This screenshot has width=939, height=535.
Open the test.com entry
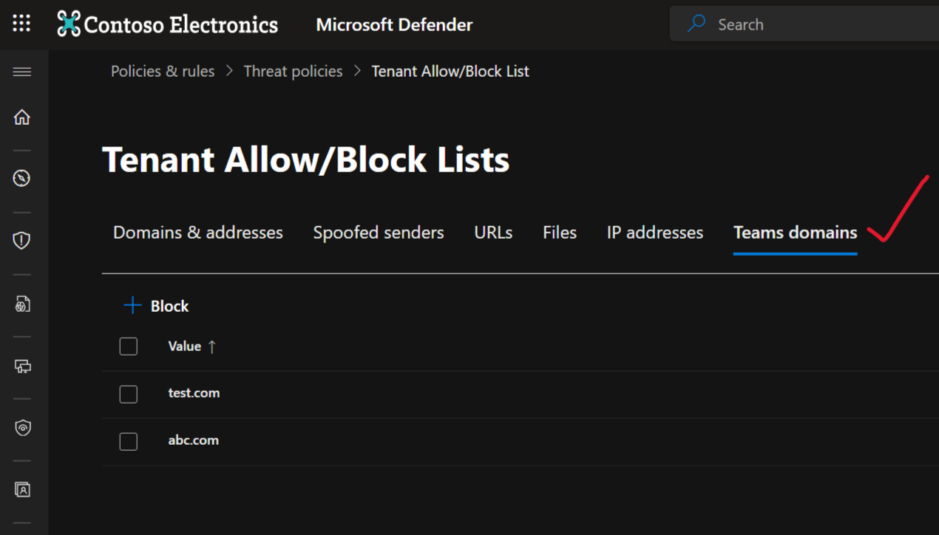click(x=194, y=393)
